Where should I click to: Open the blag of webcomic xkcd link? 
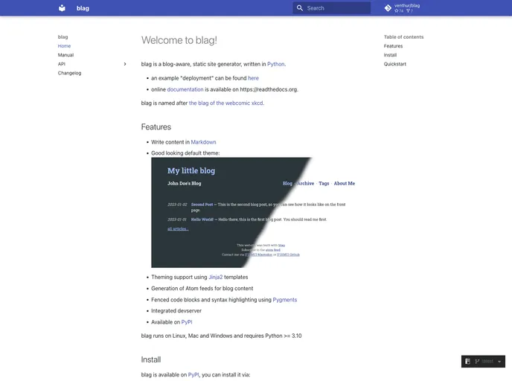226,103
